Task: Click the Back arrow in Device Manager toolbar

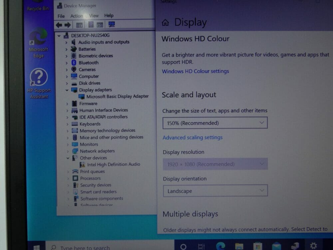Action: pyautogui.click(x=59, y=25)
